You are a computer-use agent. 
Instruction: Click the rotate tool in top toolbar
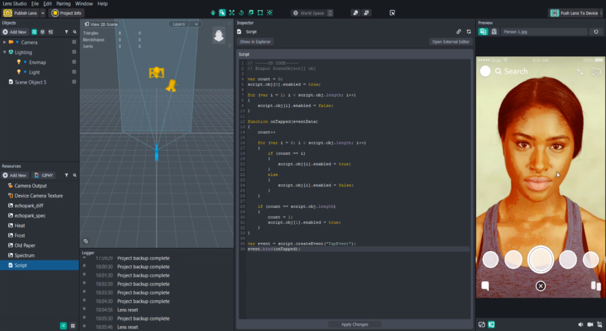pos(241,12)
